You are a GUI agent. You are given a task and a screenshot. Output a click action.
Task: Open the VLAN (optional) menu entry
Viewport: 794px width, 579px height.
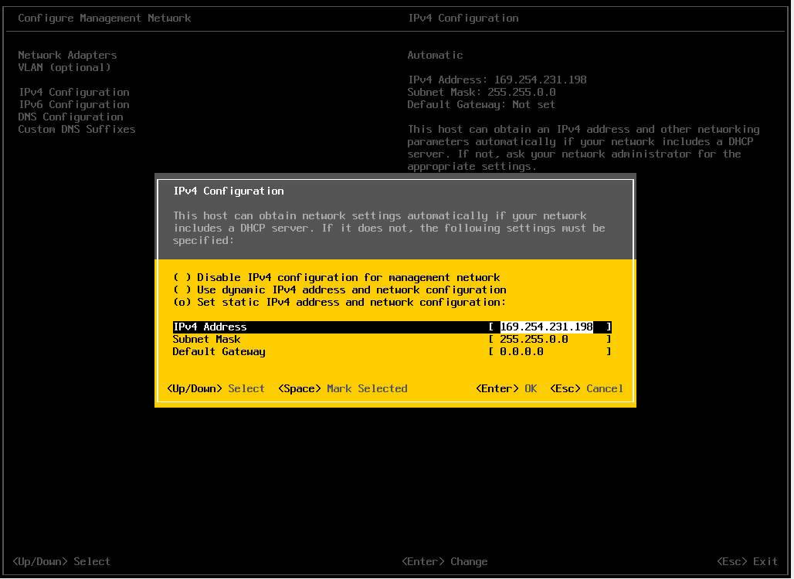point(64,67)
